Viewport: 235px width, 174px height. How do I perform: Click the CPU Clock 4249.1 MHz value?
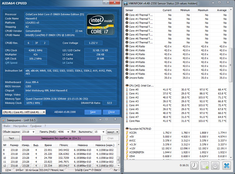pos(36,50)
